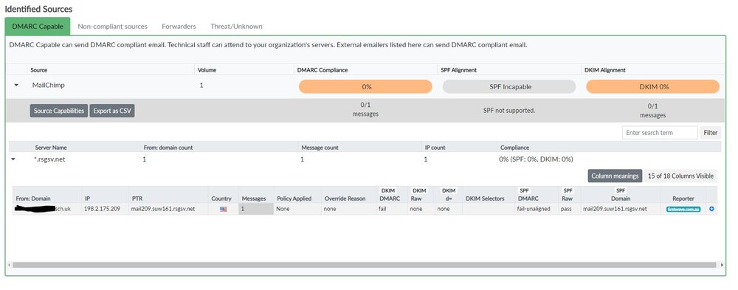The height and width of the screenshot is (290, 738).
Task: Click the Policy Applied column header
Action: pos(294,198)
